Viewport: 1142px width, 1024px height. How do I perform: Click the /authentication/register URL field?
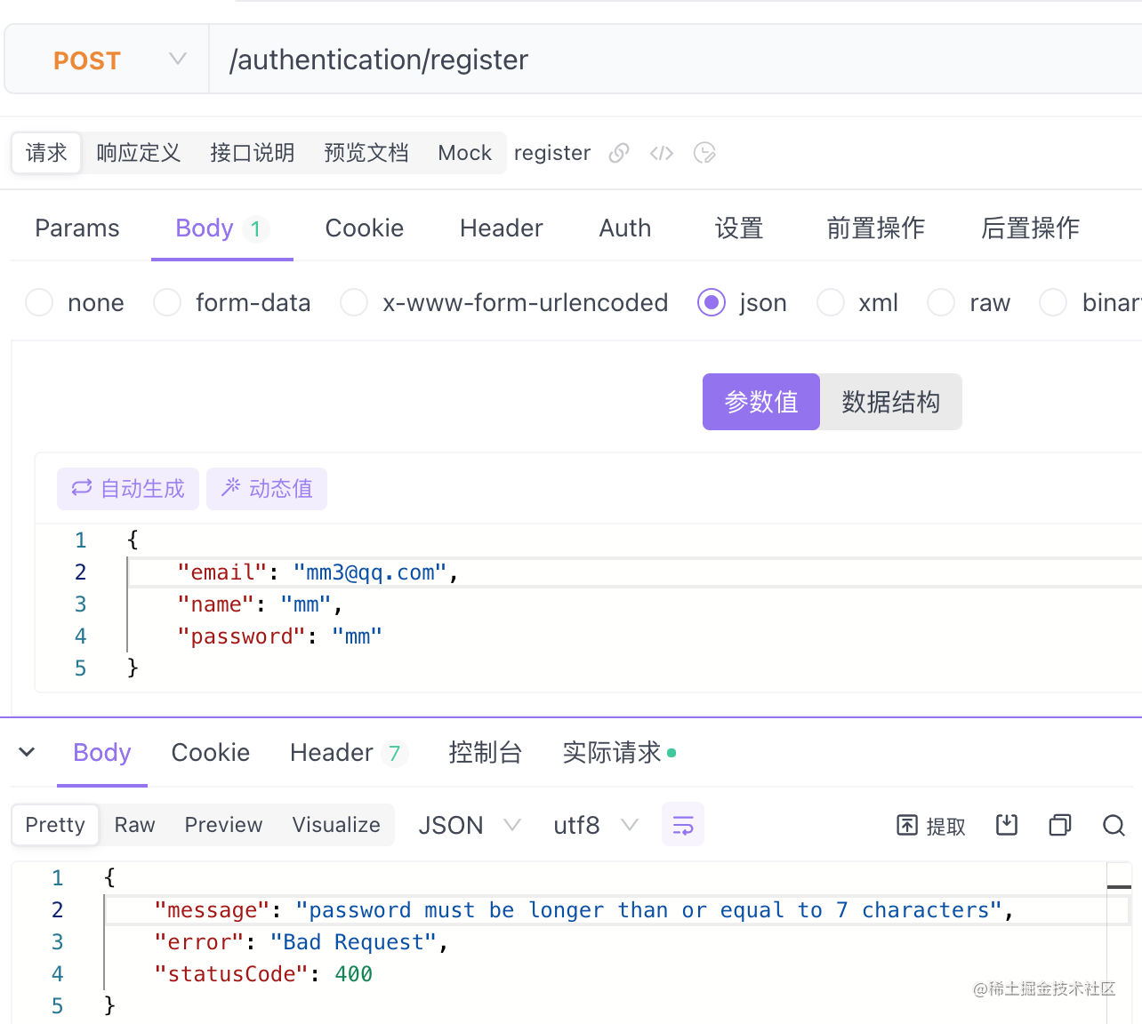tap(676, 60)
